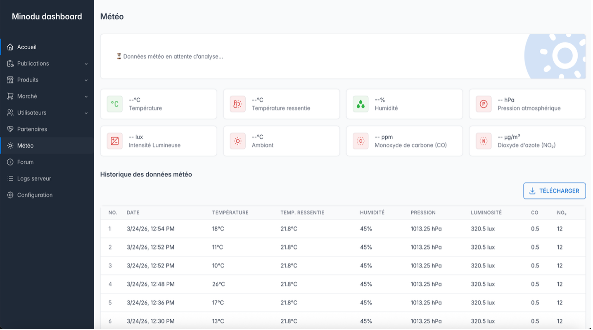593x330 pixels.
Task: Click the Date column header
Action: click(133, 213)
